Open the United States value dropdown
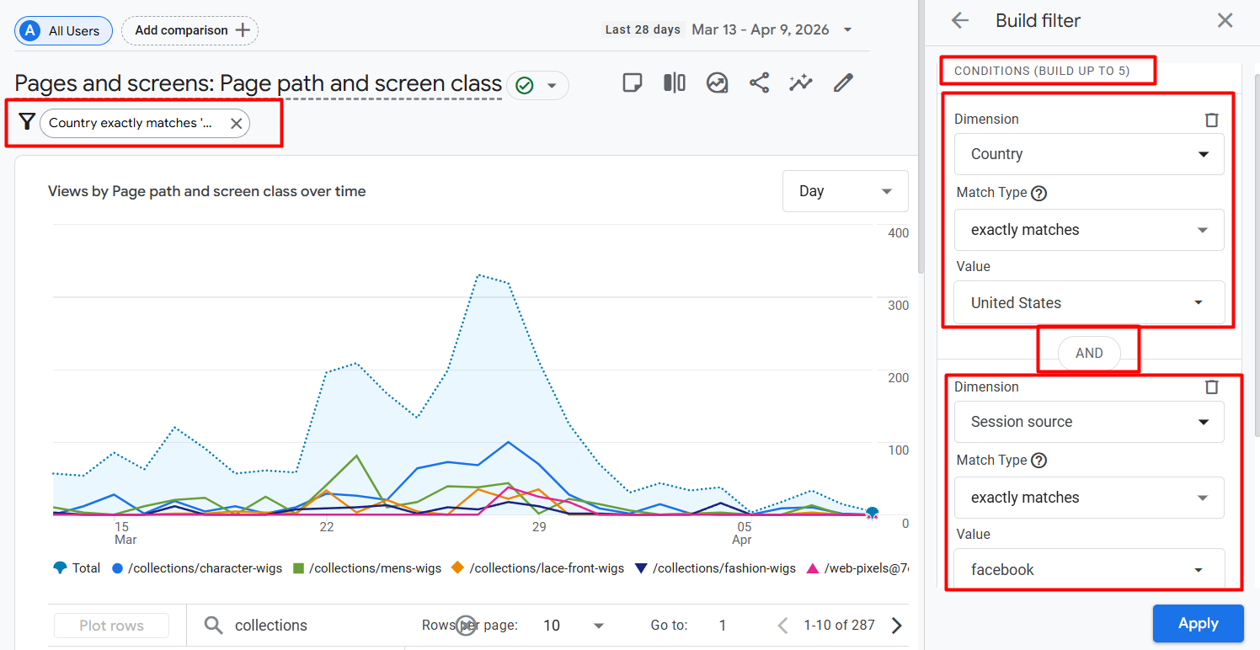The width and height of the screenshot is (1260, 650). (1089, 303)
